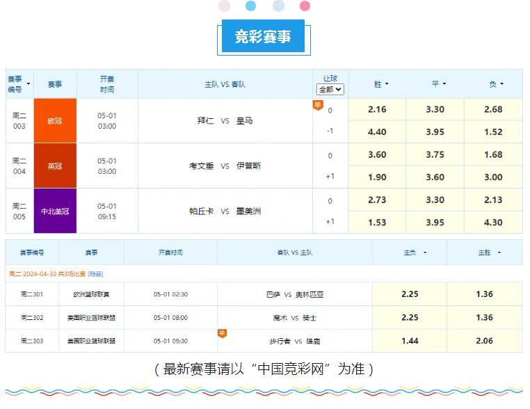Viewport: 530px width, 409px height.
Task: Pick 2.25 主负 odds for 巴萨 VS 奥林匹亚
Action: pyautogui.click(x=410, y=294)
